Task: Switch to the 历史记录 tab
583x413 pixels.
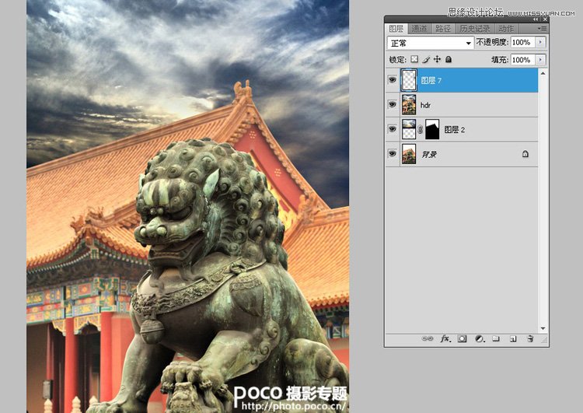Action: 475,29
